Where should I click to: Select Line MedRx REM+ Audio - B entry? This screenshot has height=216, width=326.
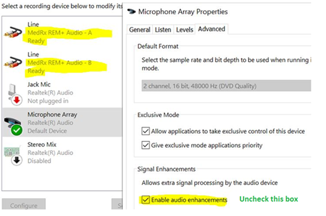pos(63,63)
